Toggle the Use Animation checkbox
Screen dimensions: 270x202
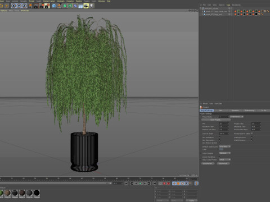219,137
